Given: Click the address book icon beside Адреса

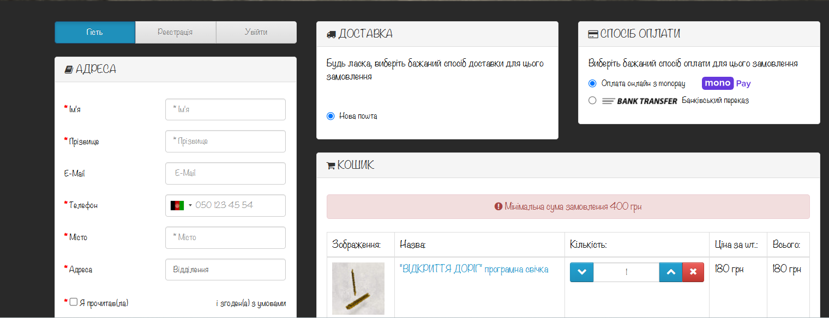Looking at the screenshot, I should click(x=69, y=70).
